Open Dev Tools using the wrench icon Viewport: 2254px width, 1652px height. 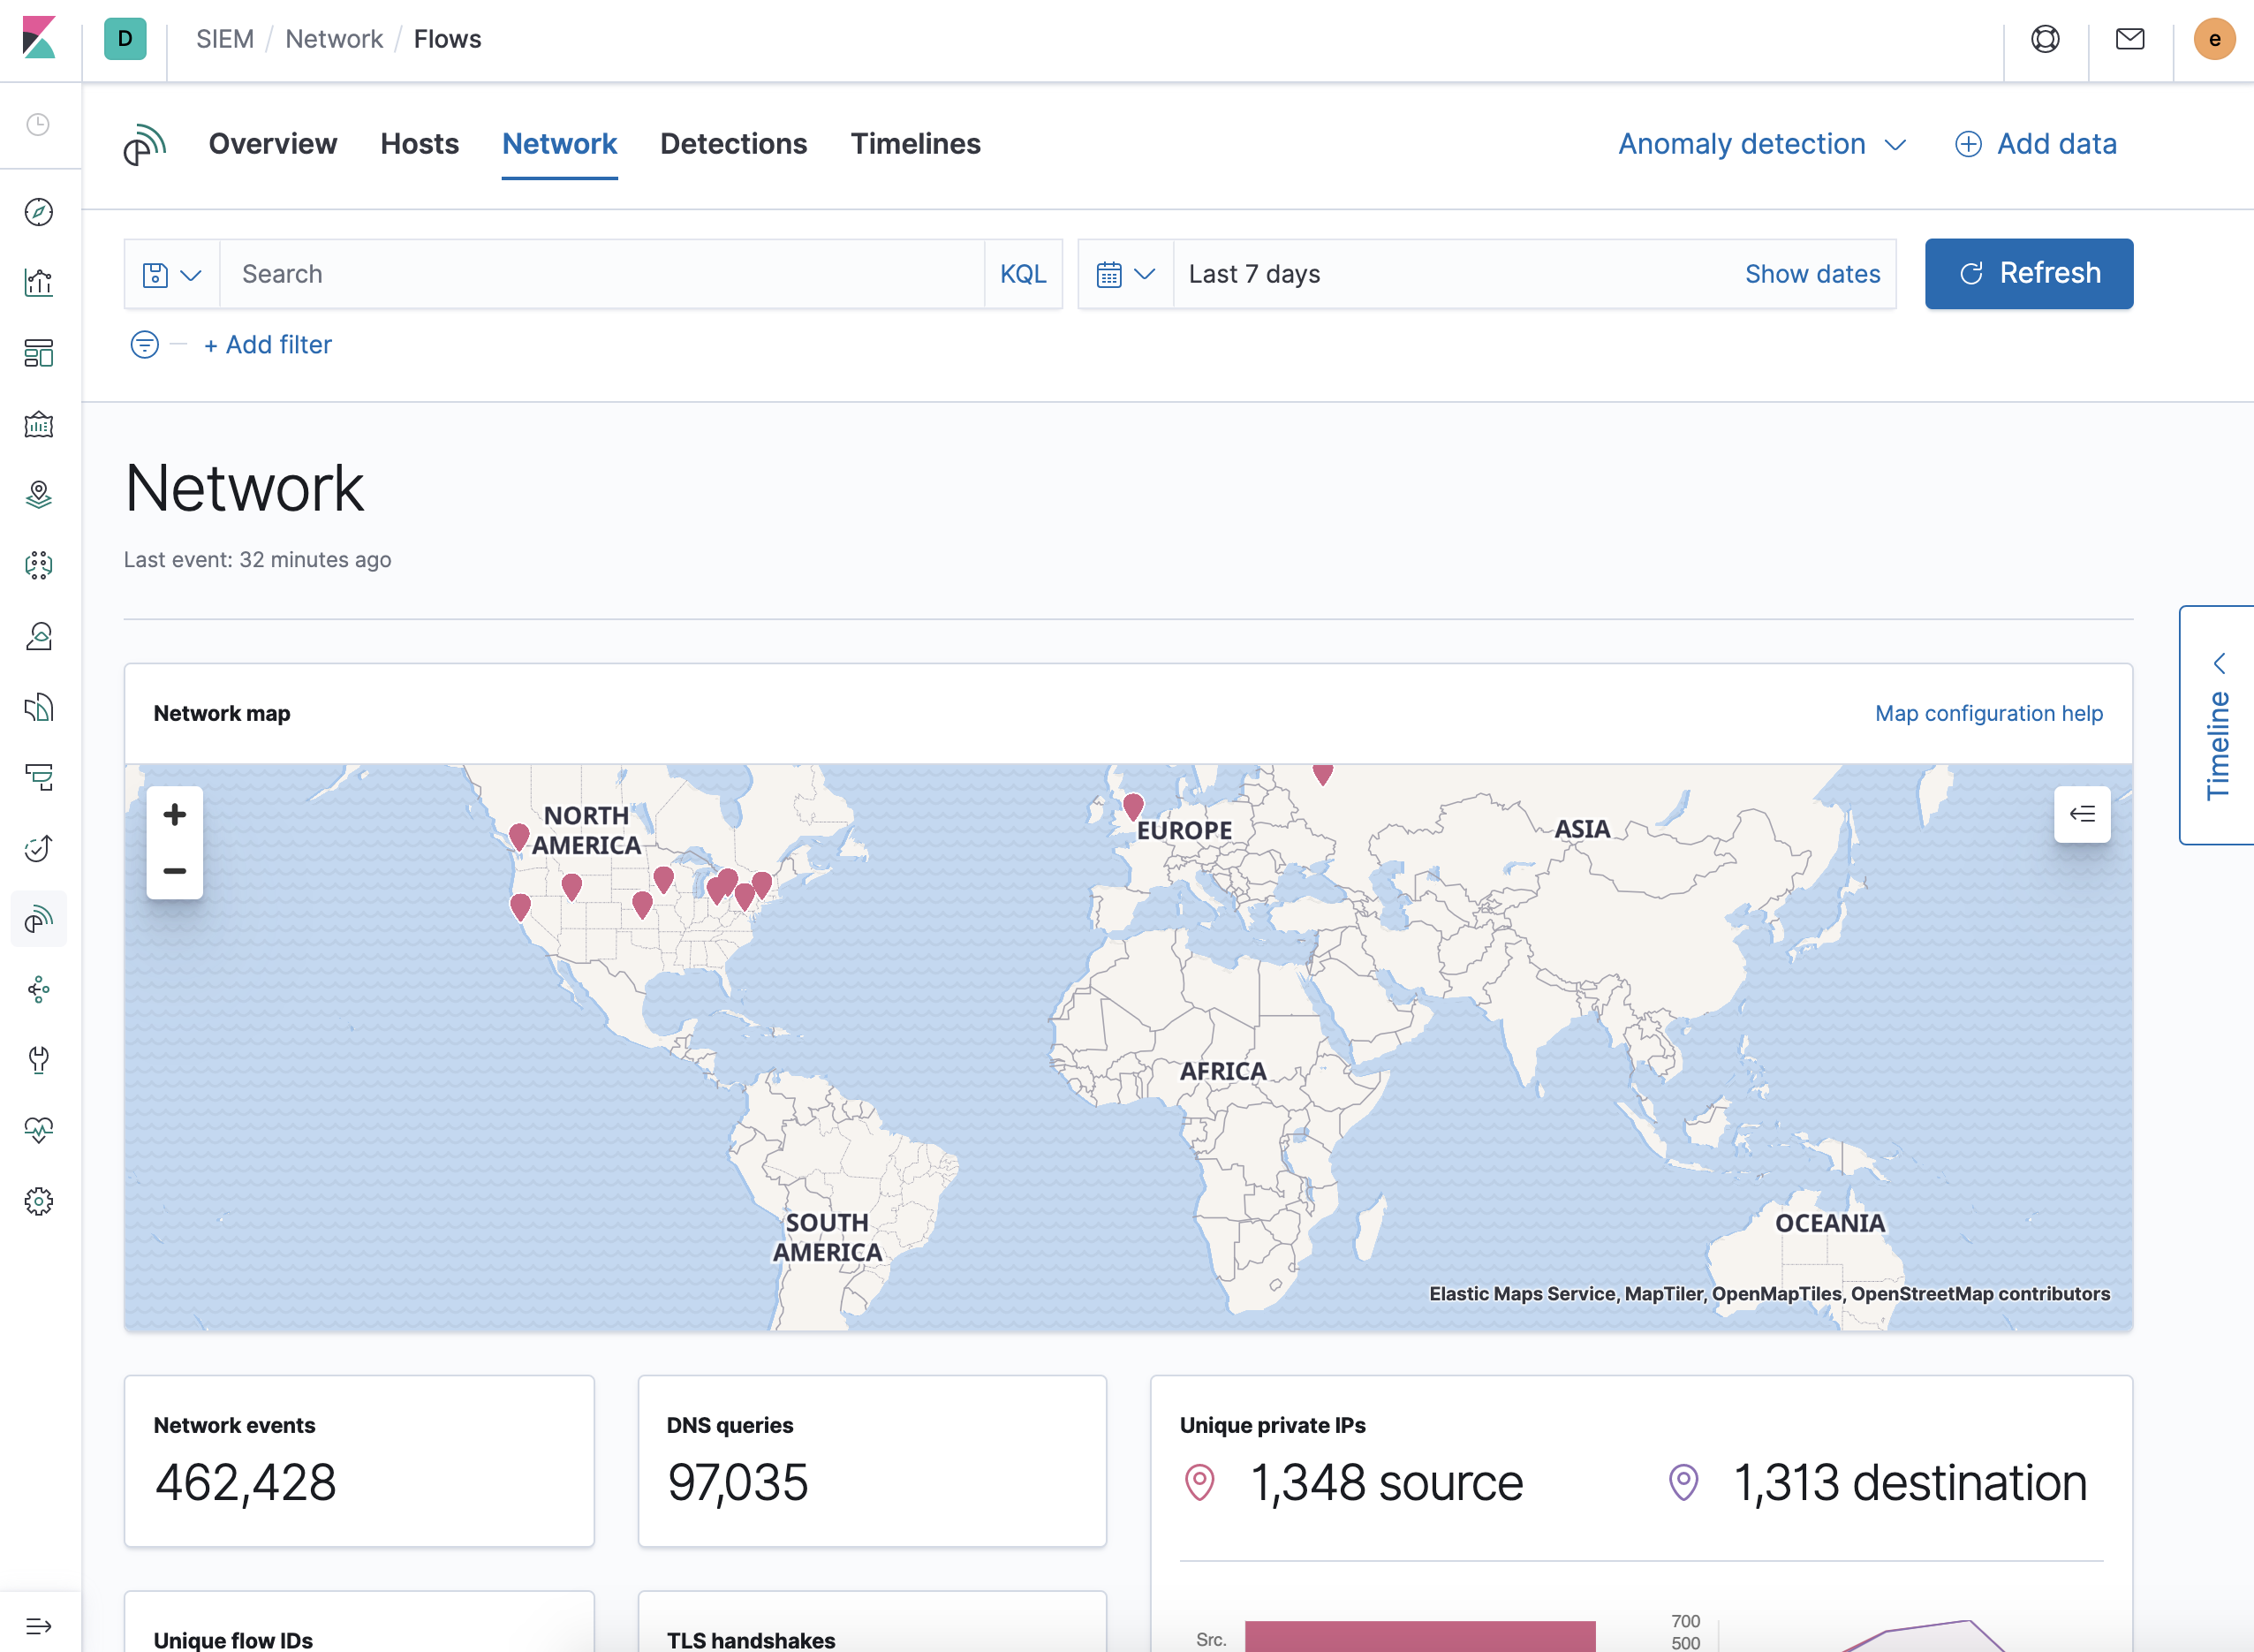pos(39,1061)
